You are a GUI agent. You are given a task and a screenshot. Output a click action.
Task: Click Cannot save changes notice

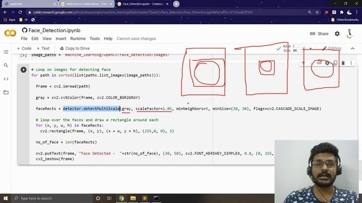click(x=136, y=39)
